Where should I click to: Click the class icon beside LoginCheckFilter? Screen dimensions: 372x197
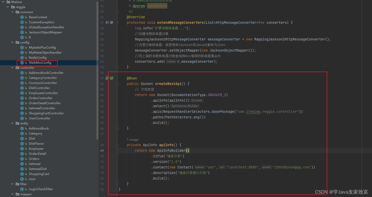click(x=22, y=189)
